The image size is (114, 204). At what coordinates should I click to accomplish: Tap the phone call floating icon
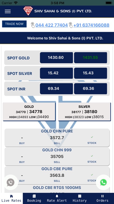(x=11, y=182)
